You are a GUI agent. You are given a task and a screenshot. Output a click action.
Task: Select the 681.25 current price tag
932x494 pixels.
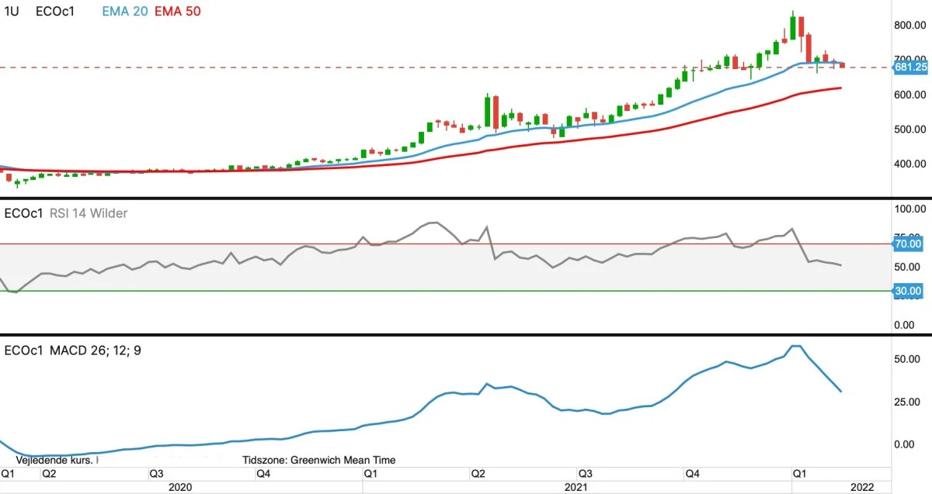point(910,67)
